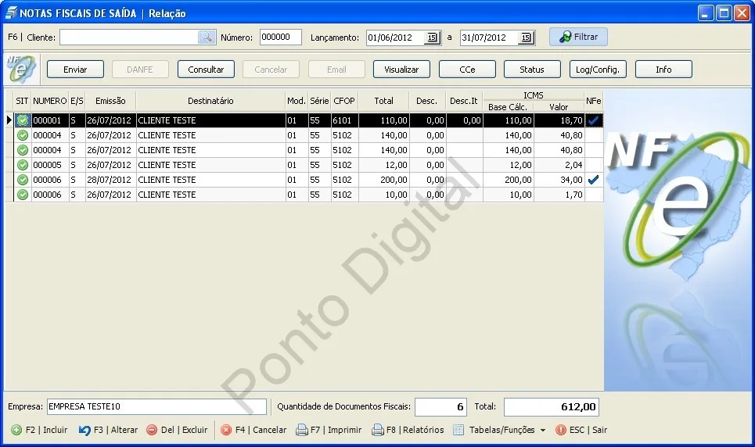Click Del Excluir red minus icon

[x=152, y=430]
